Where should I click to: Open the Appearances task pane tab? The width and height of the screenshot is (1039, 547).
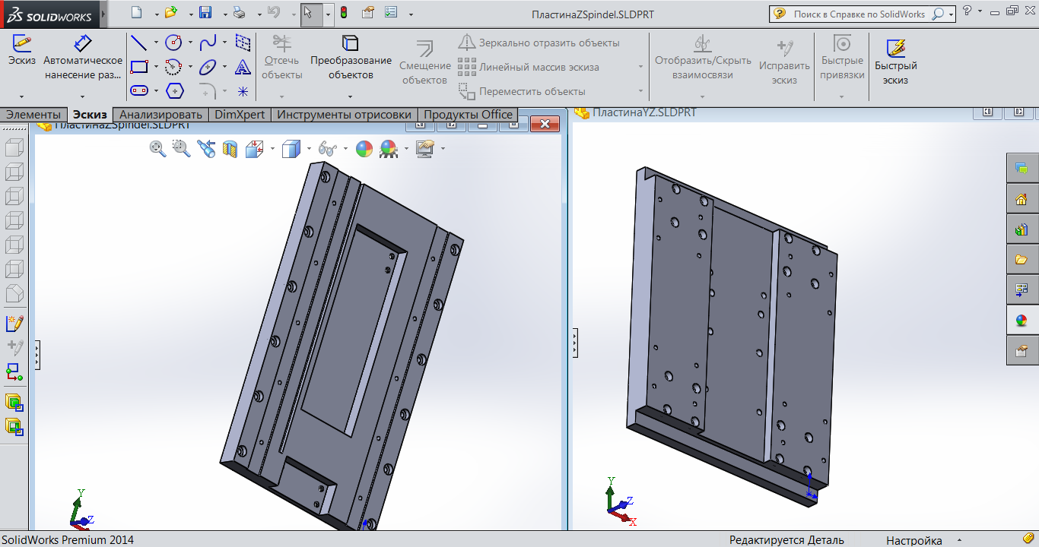tap(1022, 320)
